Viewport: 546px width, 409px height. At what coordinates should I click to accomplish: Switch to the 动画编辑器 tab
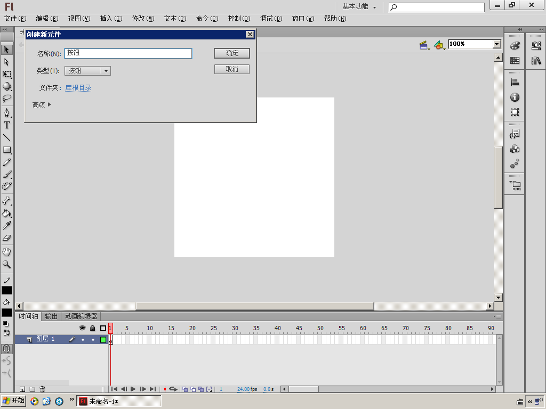click(81, 316)
